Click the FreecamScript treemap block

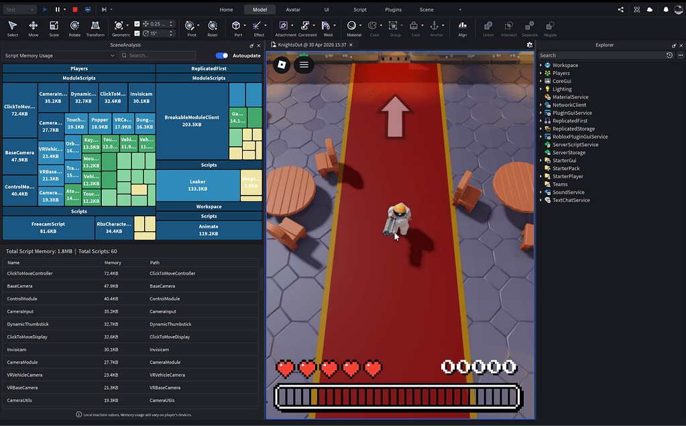48,228
